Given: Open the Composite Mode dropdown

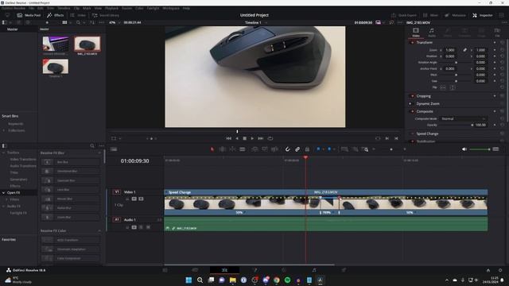Looking at the screenshot, I should pyautogui.click(x=463, y=118).
